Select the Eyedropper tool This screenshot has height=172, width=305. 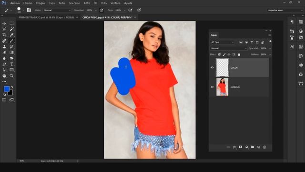point(11,35)
